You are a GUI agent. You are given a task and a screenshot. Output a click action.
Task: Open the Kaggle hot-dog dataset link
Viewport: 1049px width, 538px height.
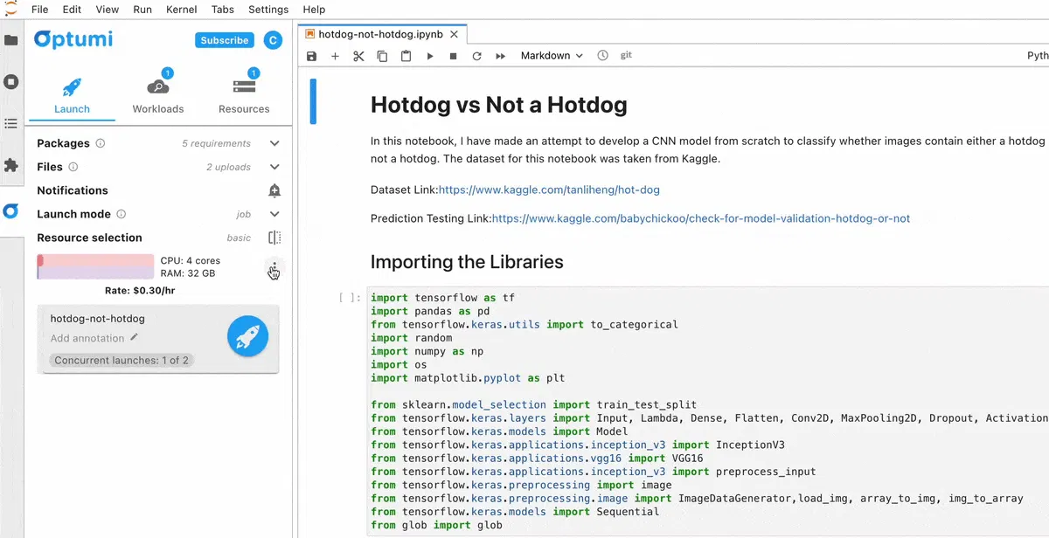click(x=549, y=190)
